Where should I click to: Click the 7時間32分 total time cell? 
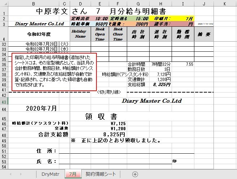point(160,64)
